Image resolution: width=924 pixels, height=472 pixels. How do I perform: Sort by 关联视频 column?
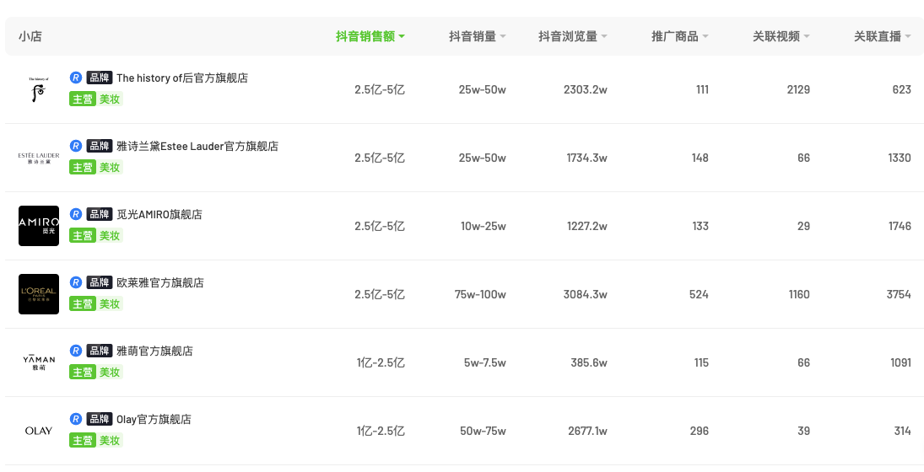coord(781,36)
